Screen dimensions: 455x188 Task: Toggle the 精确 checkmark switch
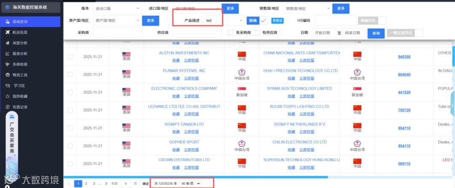tap(264, 21)
